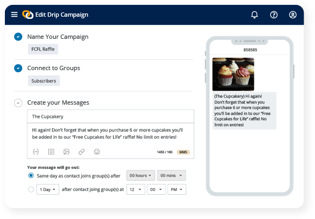
Task: Toggle the Create your Messages step checkmark
Action: pyautogui.click(x=18, y=103)
